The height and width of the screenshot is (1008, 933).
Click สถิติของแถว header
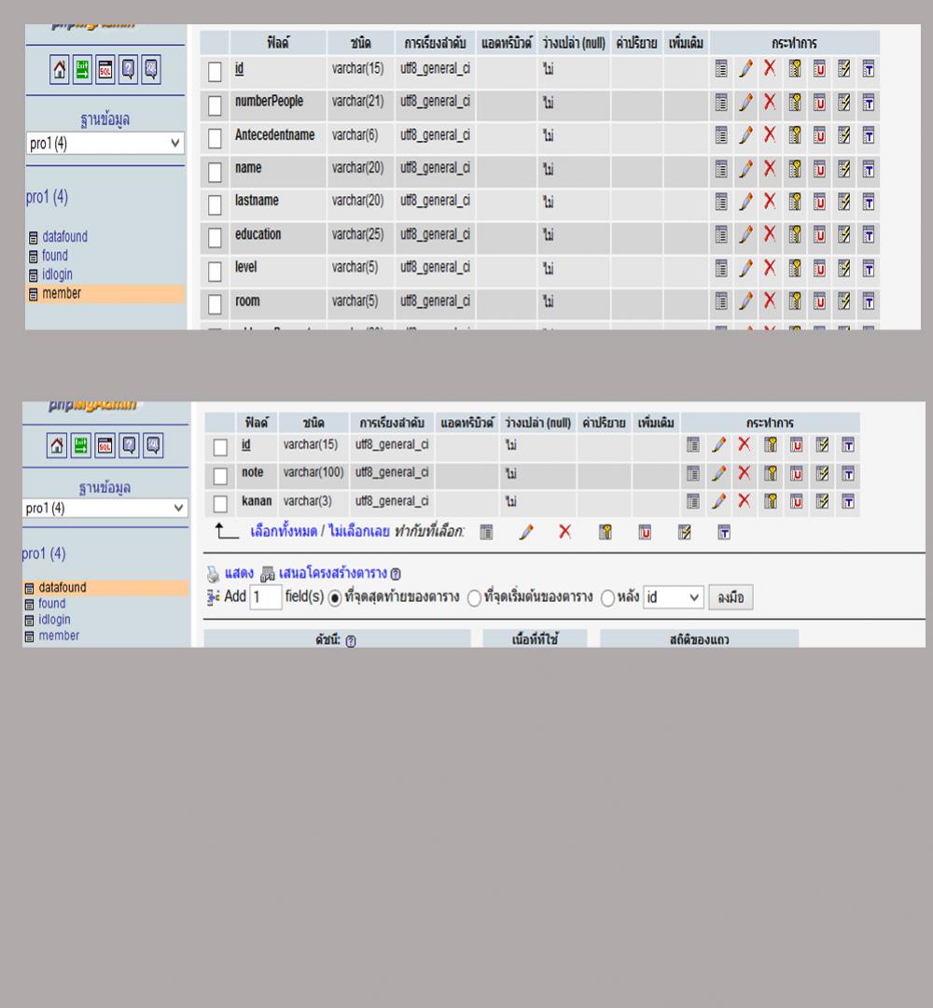699,639
